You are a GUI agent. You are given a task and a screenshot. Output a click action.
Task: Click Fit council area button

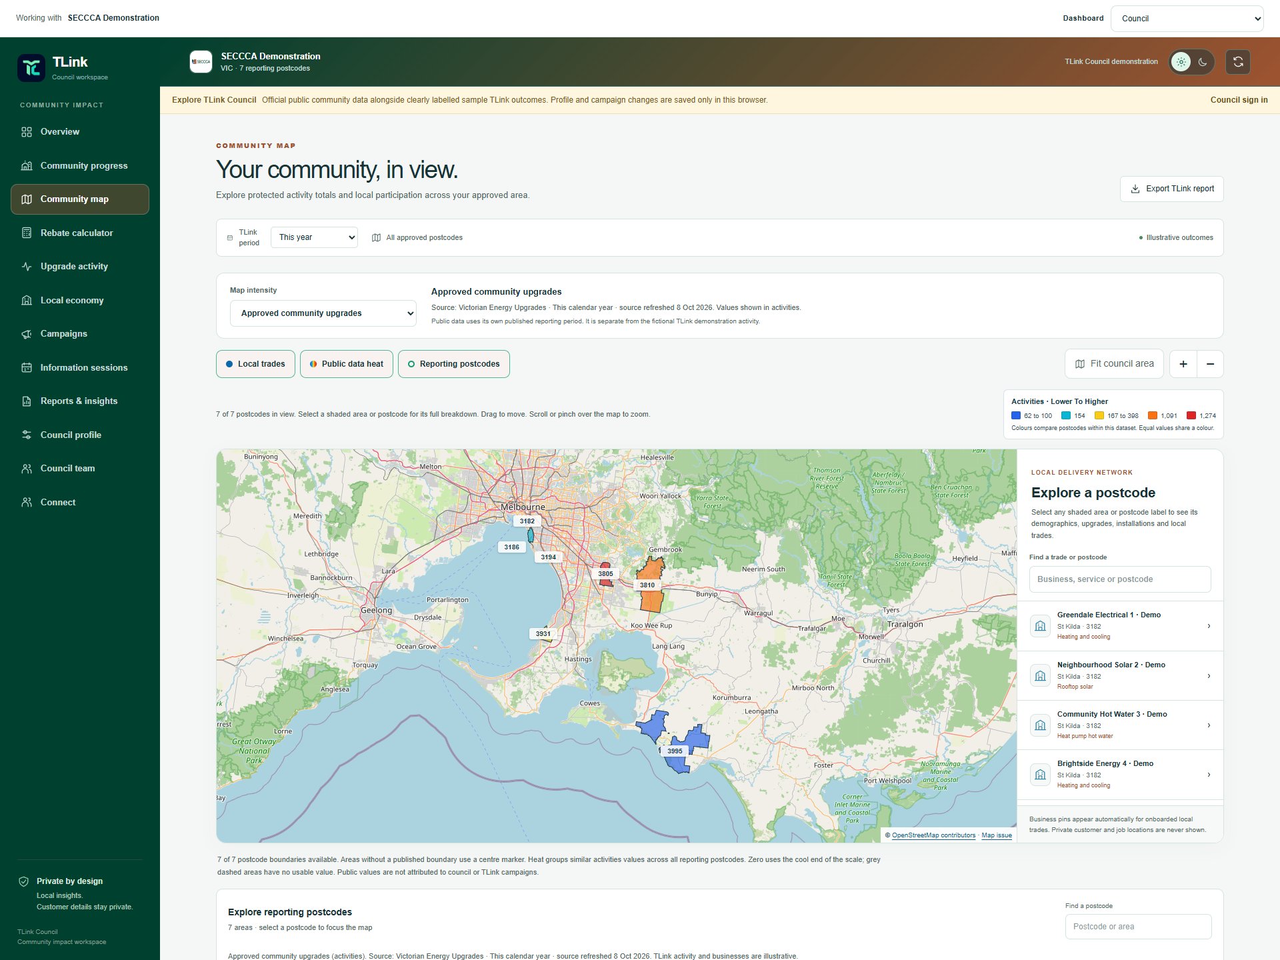pos(1114,364)
